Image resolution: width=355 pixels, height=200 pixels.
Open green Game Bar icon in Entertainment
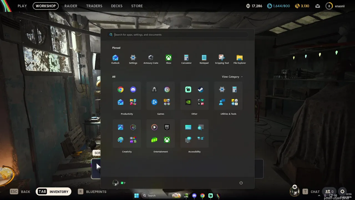coord(154,140)
